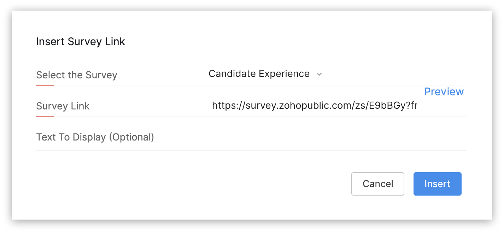
Task: Click the divider line under Text To Display
Action: pos(251,151)
